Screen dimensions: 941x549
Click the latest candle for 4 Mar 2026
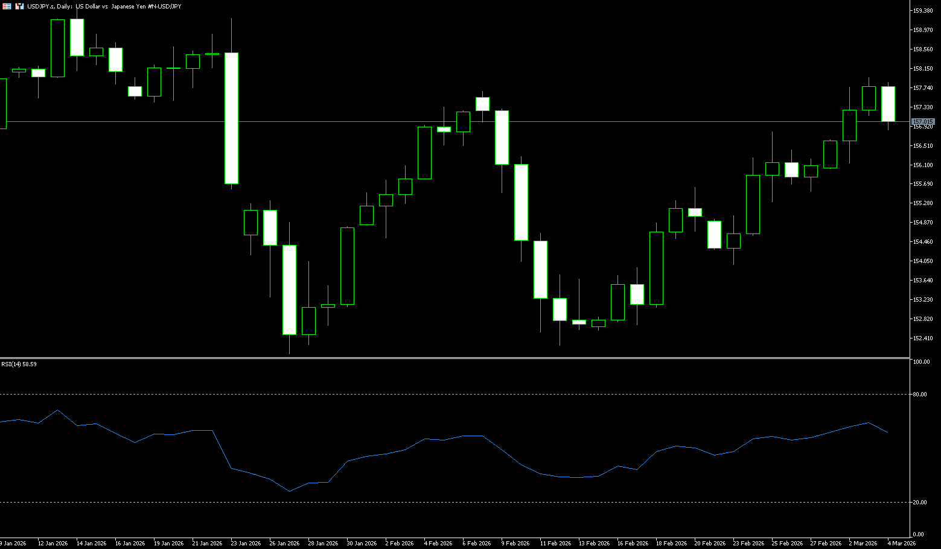pyautogui.click(x=888, y=104)
